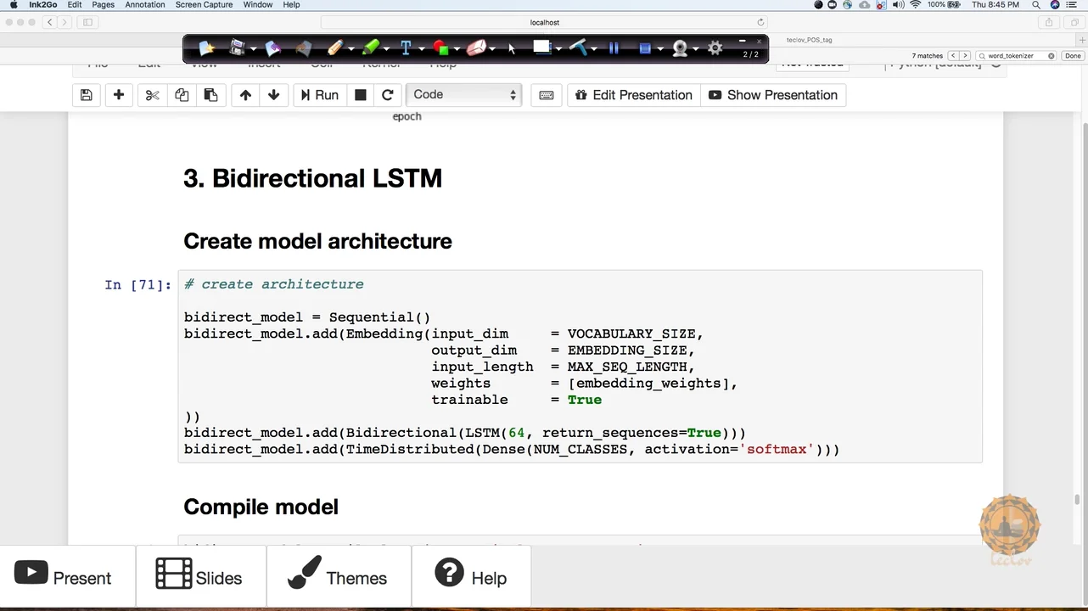Screen dimensions: 1088x611
Task: Expand the text tool options arrow
Action: coord(420,49)
